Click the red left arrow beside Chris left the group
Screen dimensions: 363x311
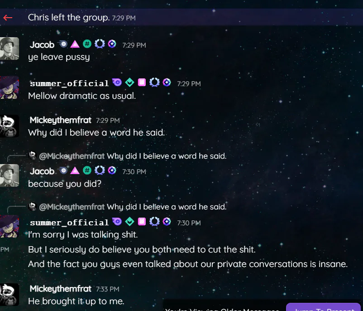tap(8, 18)
